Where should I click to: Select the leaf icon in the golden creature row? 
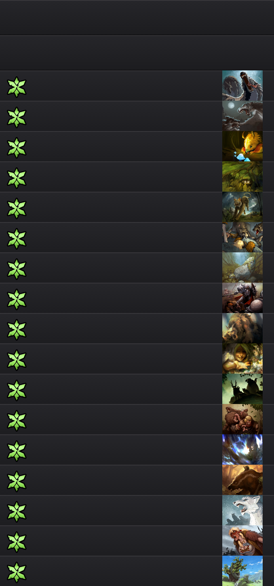tap(17, 148)
